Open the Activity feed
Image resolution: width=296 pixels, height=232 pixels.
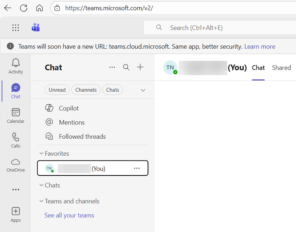point(16,66)
